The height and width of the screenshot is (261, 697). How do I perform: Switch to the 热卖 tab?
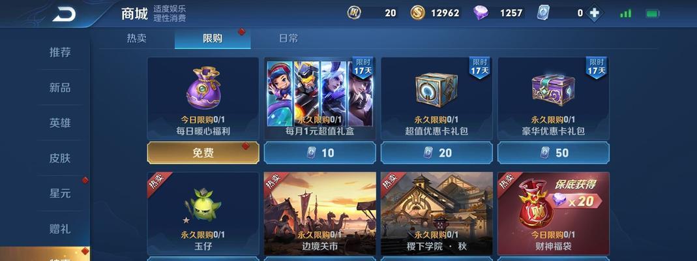pos(136,38)
